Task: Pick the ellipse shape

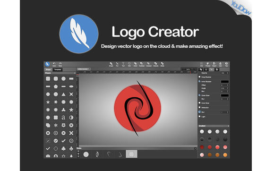Action: (x=71, y=86)
